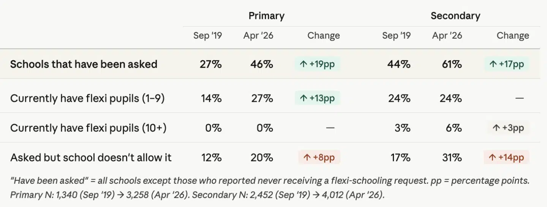Click the Primary Sep '19 column header
547x207 pixels.
[x=207, y=36]
